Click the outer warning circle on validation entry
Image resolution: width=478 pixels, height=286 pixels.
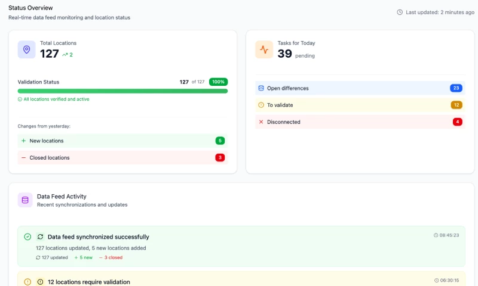[27, 282]
